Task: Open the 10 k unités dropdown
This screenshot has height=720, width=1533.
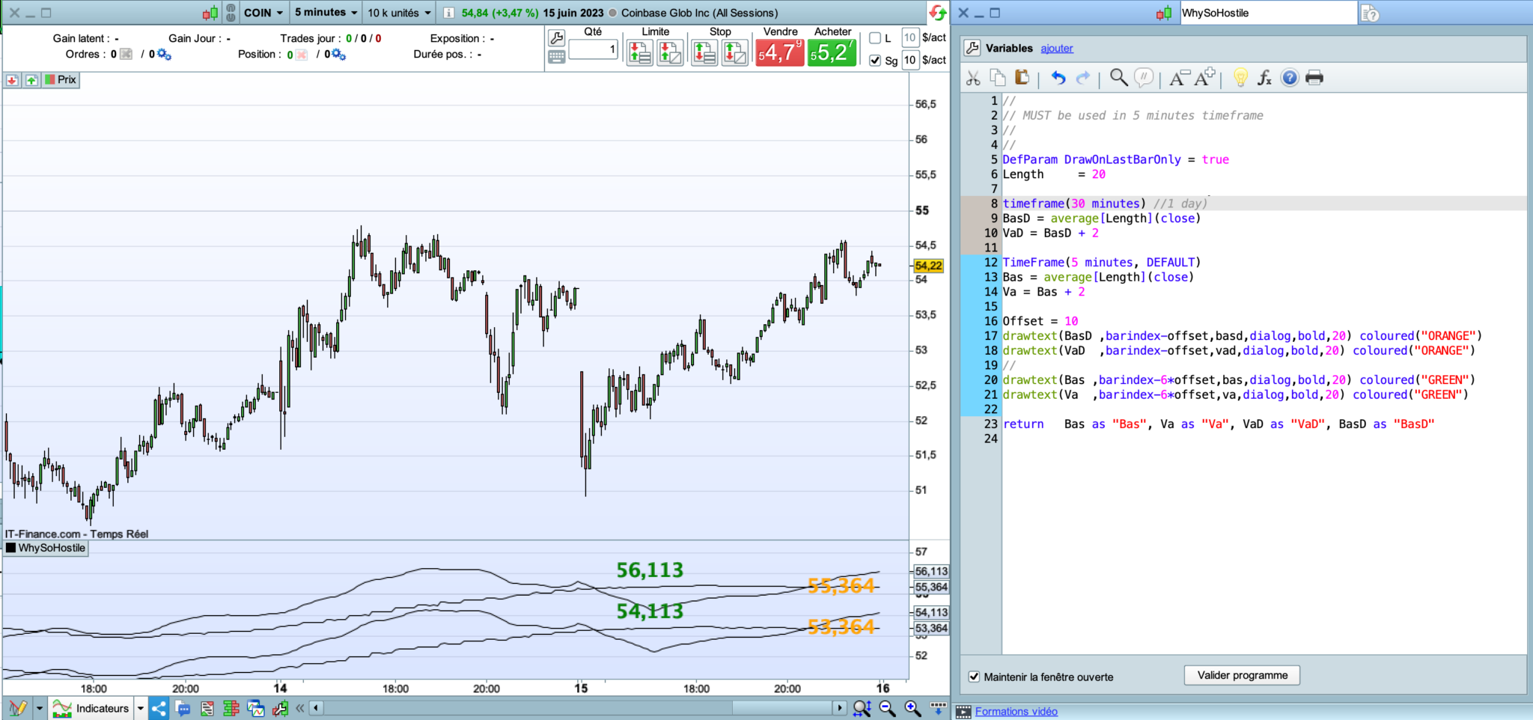Action: pos(400,13)
